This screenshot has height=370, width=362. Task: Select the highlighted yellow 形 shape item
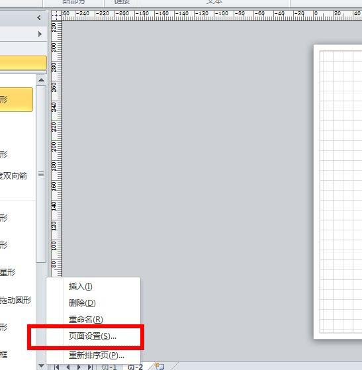click(x=16, y=99)
